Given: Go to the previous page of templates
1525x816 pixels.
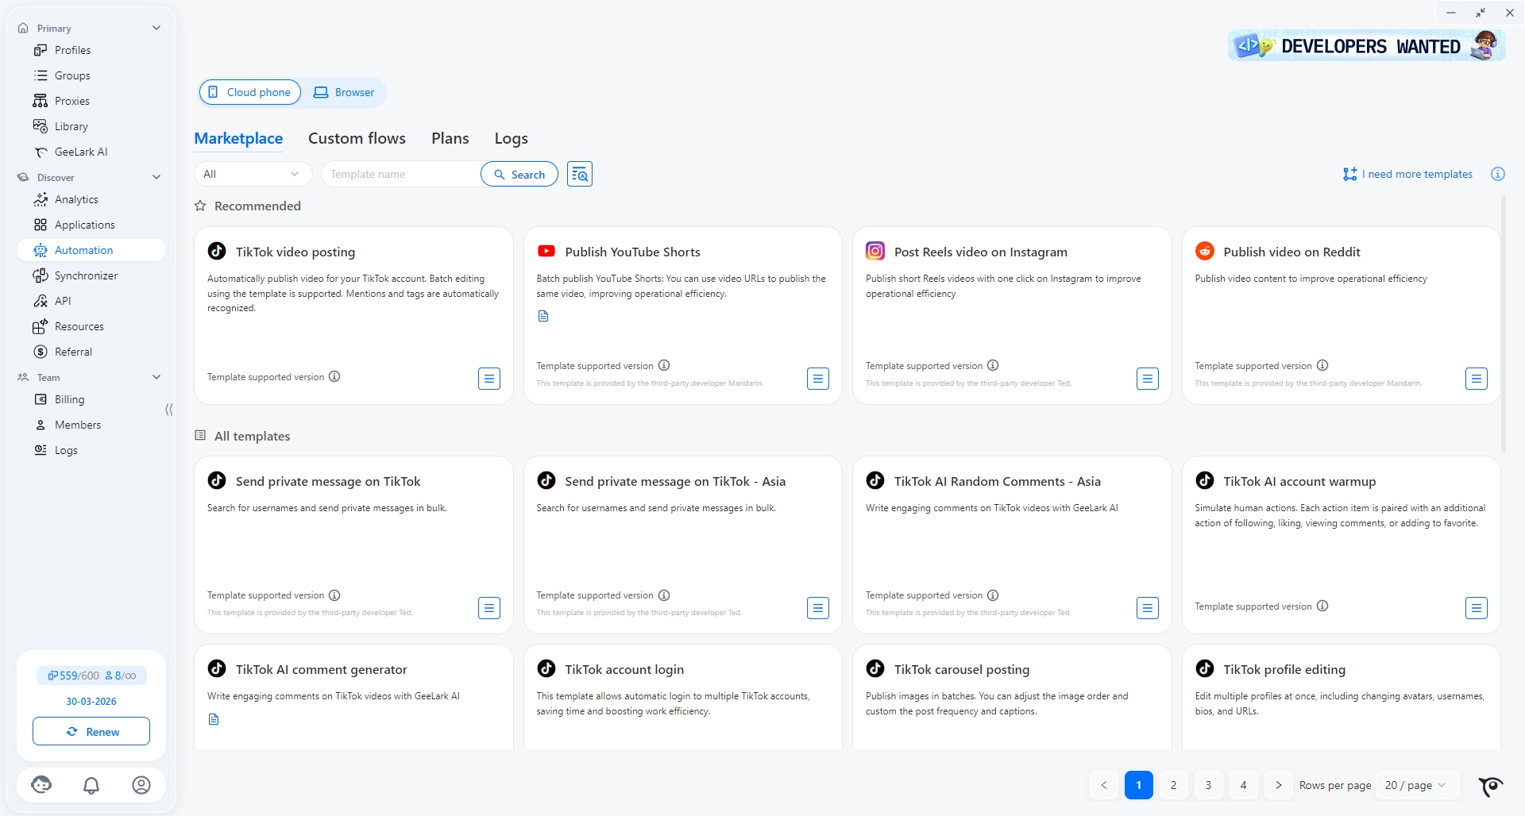Looking at the screenshot, I should [1104, 785].
